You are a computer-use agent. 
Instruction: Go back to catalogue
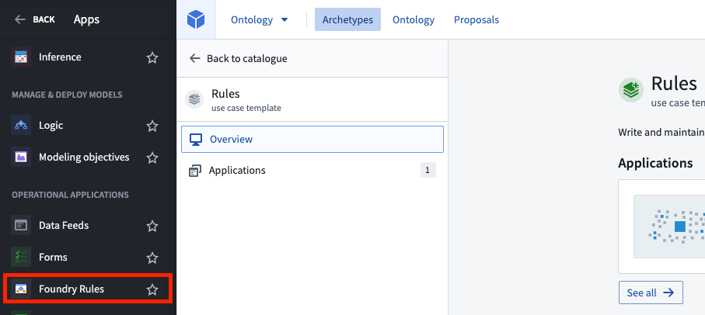pyautogui.click(x=239, y=58)
